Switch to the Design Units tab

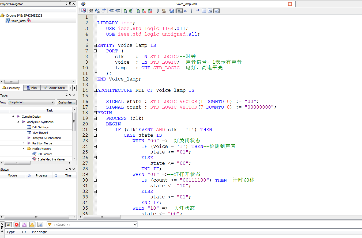[54, 88]
